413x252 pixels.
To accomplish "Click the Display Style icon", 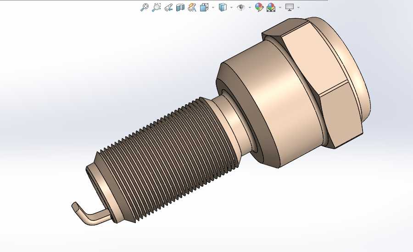I will (223, 7).
